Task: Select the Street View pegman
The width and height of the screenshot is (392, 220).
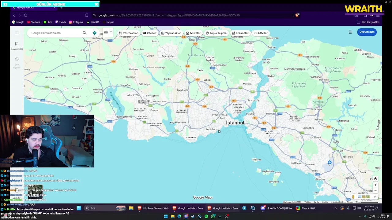Action: pyautogui.click(x=353, y=197)
